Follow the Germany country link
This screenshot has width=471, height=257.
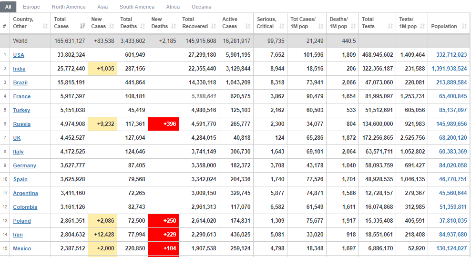pos(25,165)
